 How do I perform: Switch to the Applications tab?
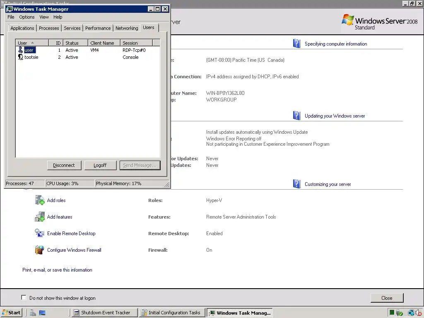click(x=22, y=28)
